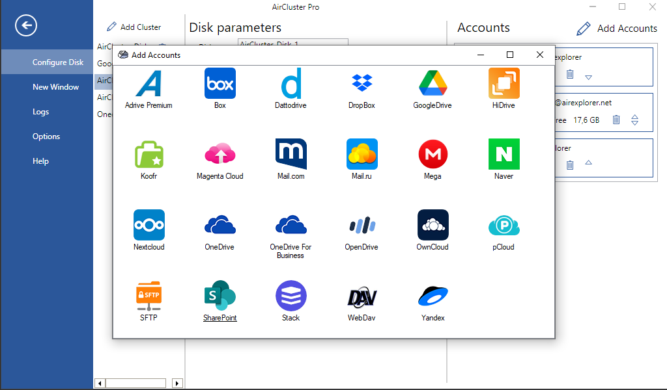This screenshot has width=667, height=390.
Task: Choose OneDrive For Business
Action: (291, 225)
